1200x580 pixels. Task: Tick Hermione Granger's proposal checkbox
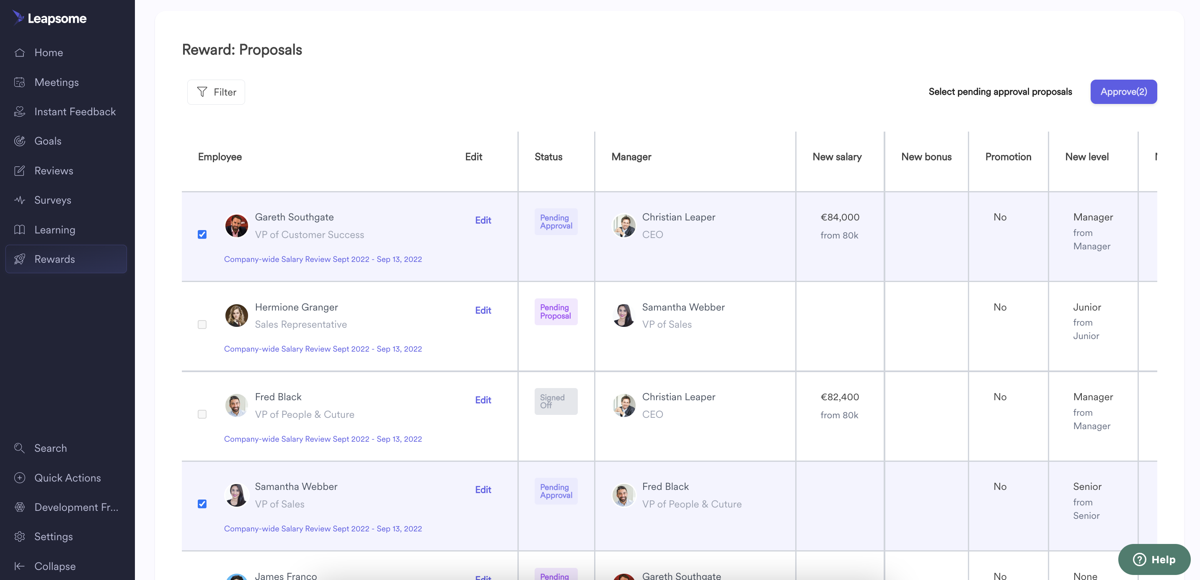pyautogui.click(x=202, y=324)
